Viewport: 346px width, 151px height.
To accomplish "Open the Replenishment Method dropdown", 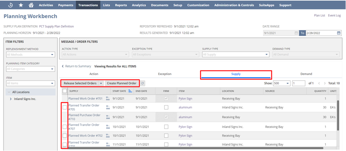I will (31, 54).
